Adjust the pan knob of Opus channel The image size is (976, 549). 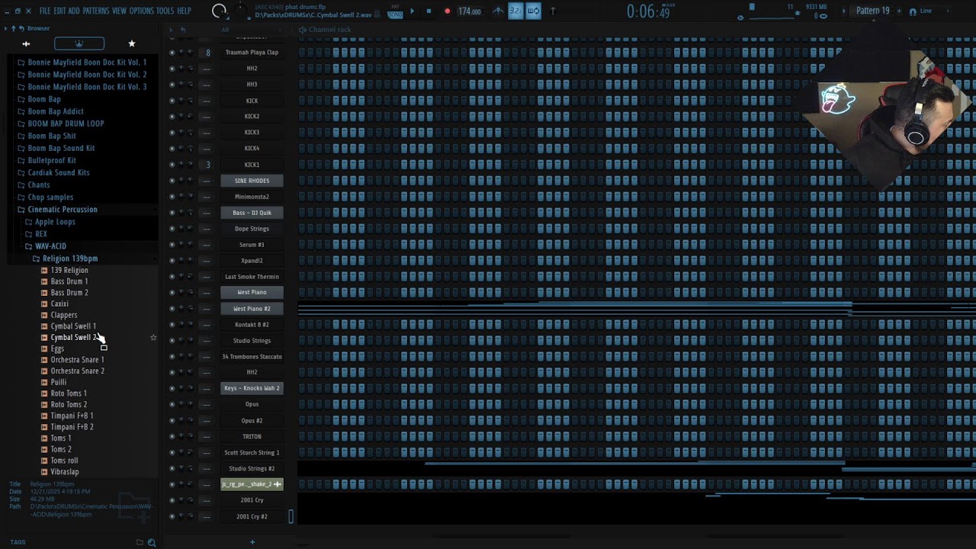[x=181, y=404]
